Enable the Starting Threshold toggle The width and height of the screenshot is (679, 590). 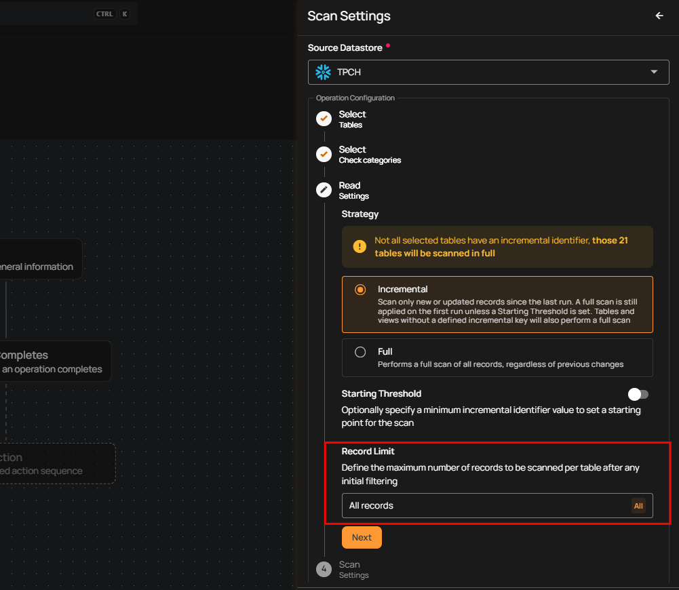[638, 394]
